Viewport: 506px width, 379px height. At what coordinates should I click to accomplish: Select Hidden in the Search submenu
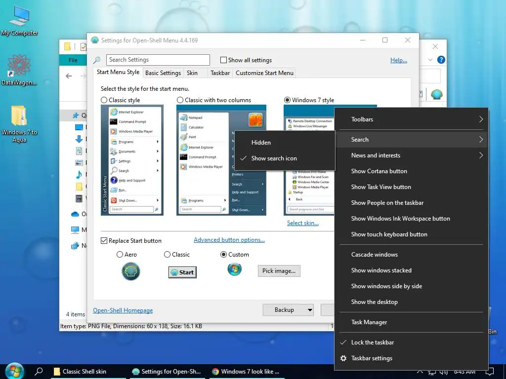(x=285, y=143)
